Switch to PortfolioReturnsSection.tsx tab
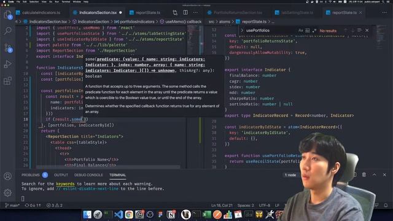 pyautogui.click(x=235, y=12)
